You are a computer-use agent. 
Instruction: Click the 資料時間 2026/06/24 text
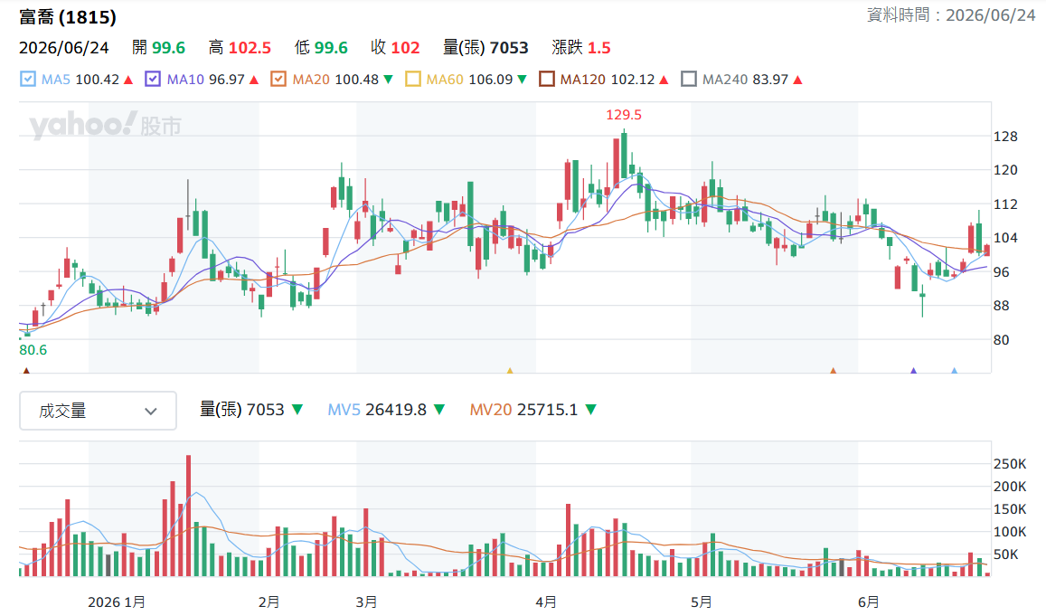pos(951,14)
